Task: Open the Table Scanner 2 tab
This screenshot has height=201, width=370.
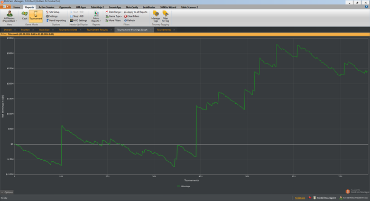Action: [189, 7]
